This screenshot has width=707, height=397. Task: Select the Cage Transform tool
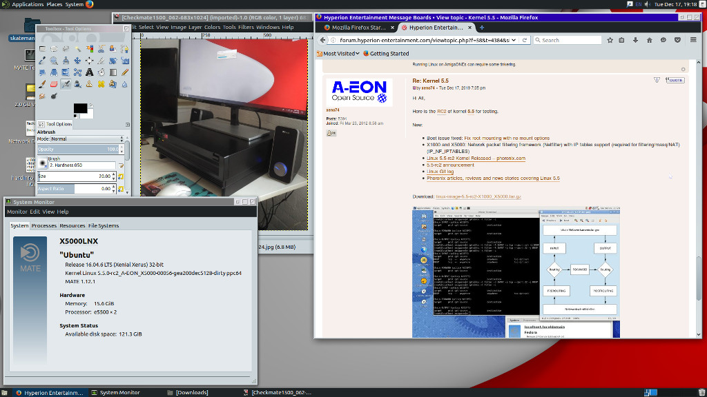tap(77, 72)
